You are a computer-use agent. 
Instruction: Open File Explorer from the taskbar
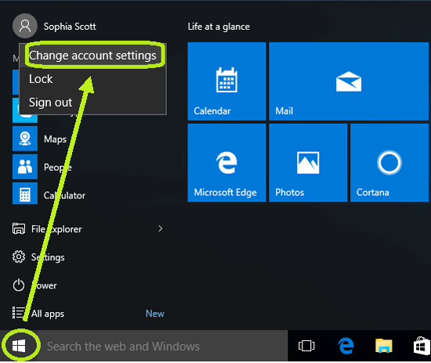384,346
